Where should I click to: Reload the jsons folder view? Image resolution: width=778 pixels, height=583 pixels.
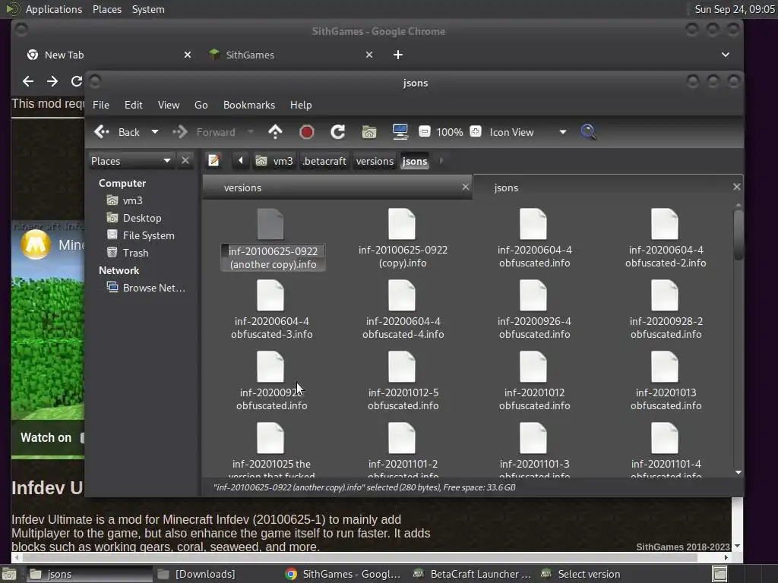pyautogui.click(x=338, y=132)
